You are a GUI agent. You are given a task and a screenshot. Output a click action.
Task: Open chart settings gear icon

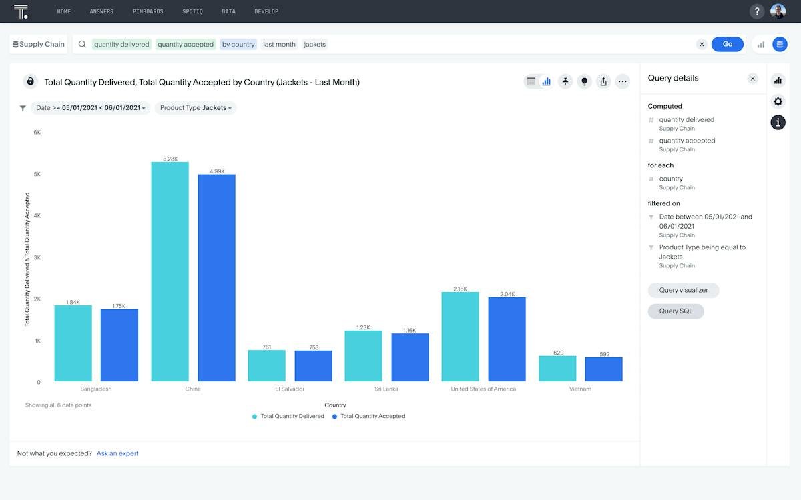[778, 101]
